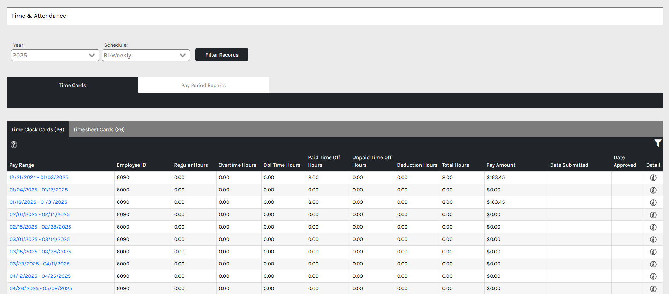669x294 pixels.
Task: Open pay range 01/04/2025 - 01/17/2025 link
Action: pyautogui.click(x=39, y=190)
